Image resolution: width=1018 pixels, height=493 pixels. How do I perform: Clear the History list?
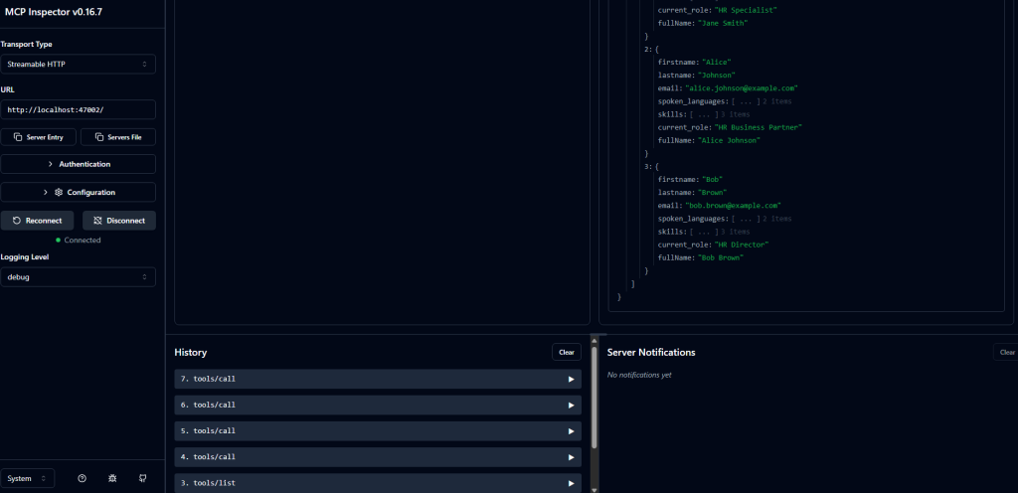coord(566,352)
